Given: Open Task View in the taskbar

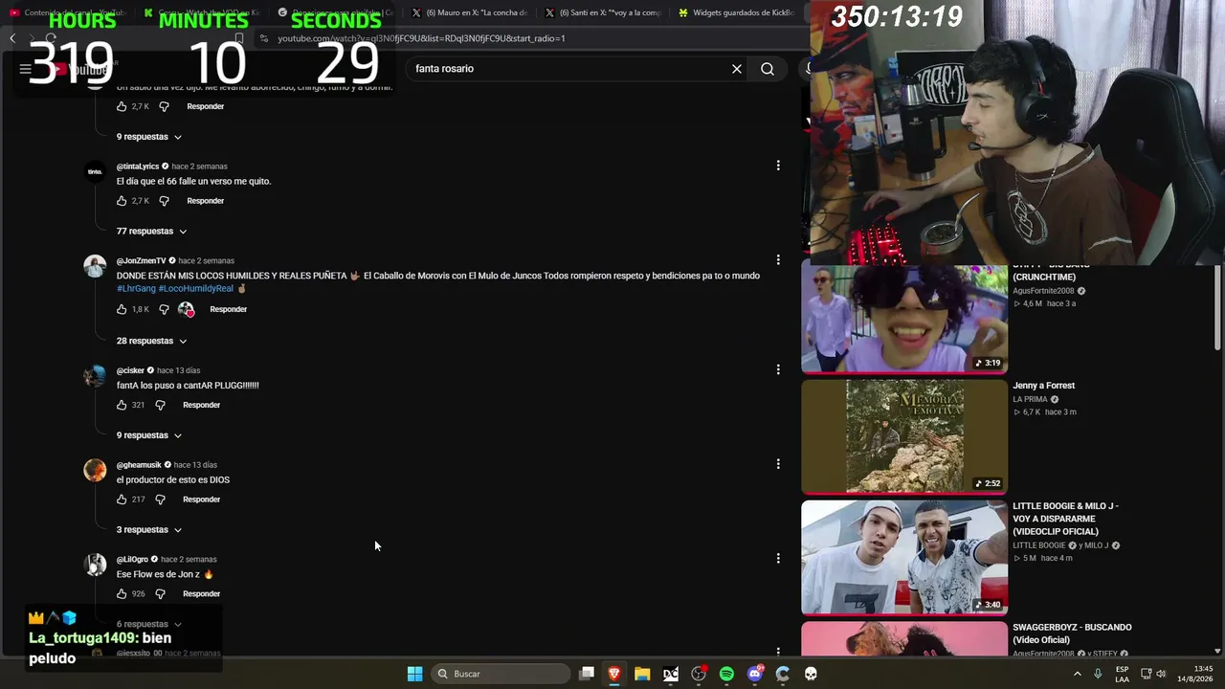Looking at the screenshot, I should coord(587,674).
